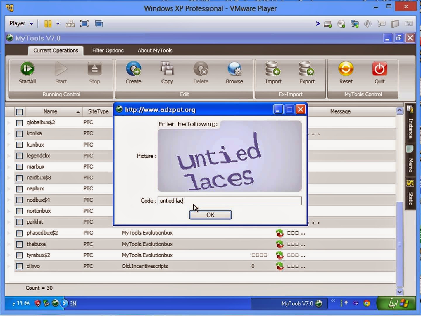Switch to the Filter Options tab

[x=108, y=50]
